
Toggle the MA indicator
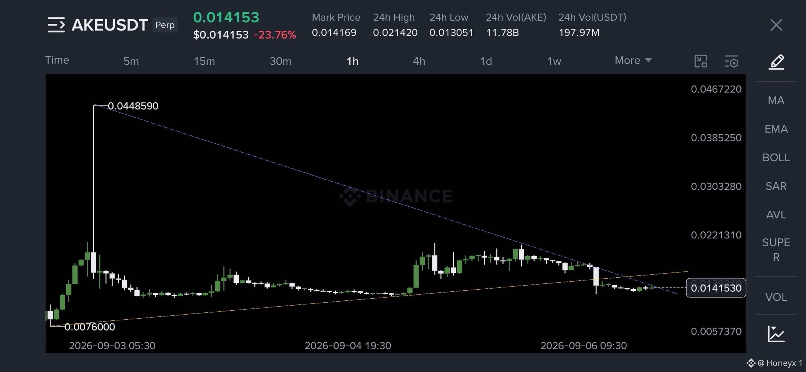point(776,100)
